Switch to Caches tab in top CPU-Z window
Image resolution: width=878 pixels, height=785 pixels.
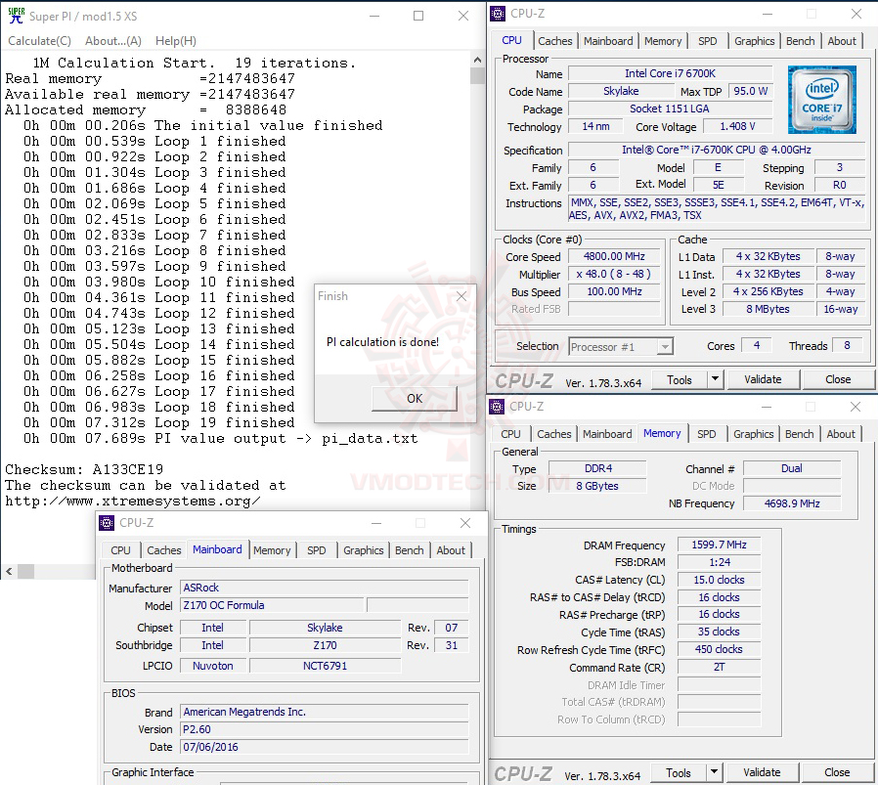(555, 41)
